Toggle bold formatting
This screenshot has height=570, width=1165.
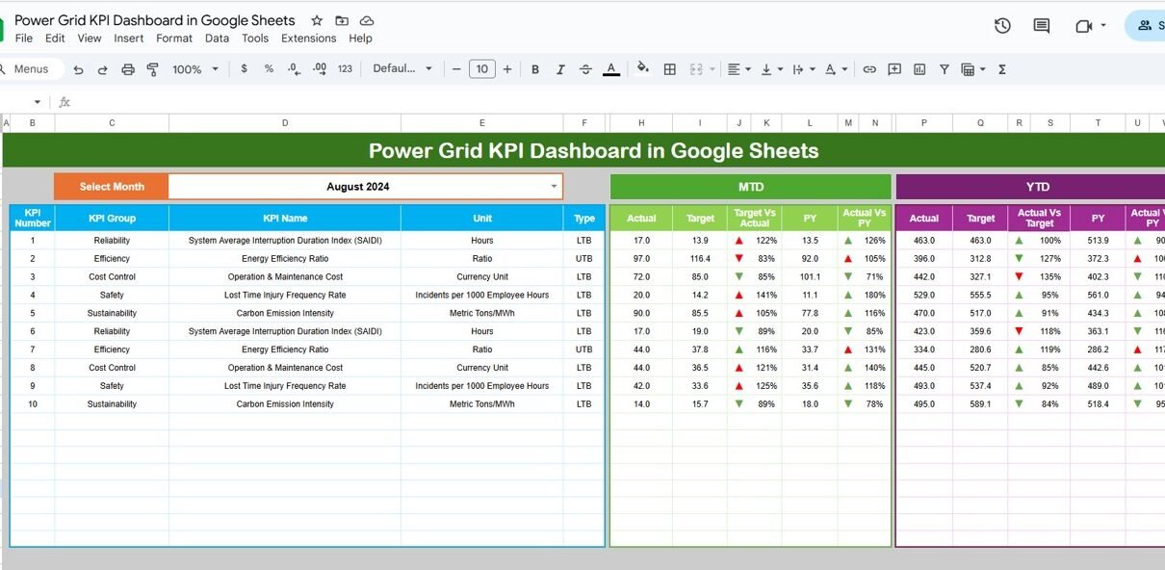535,69
